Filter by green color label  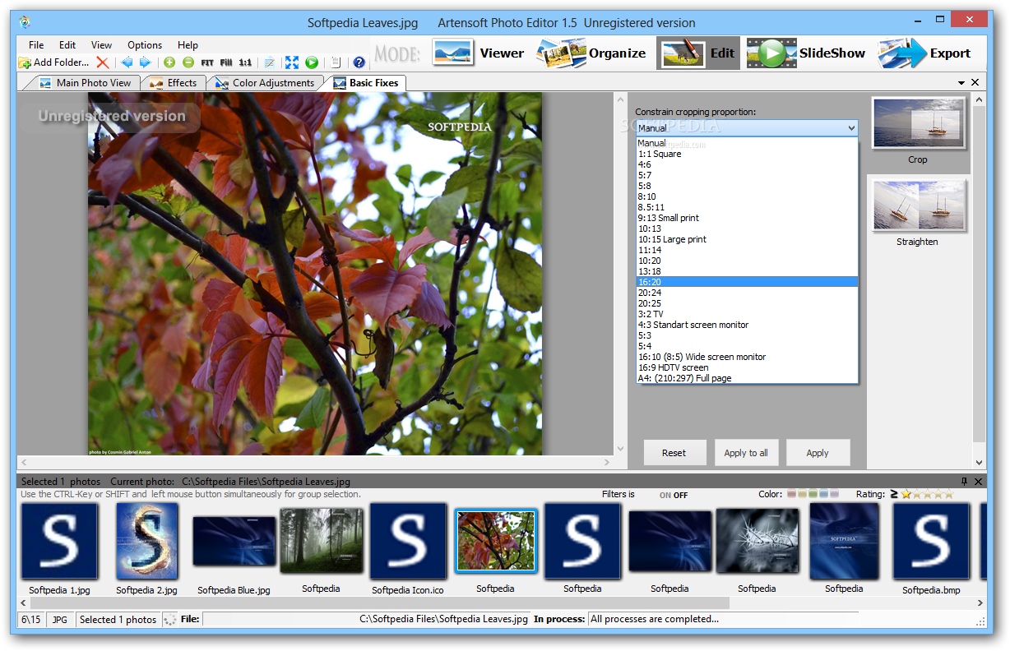(813, 494)
